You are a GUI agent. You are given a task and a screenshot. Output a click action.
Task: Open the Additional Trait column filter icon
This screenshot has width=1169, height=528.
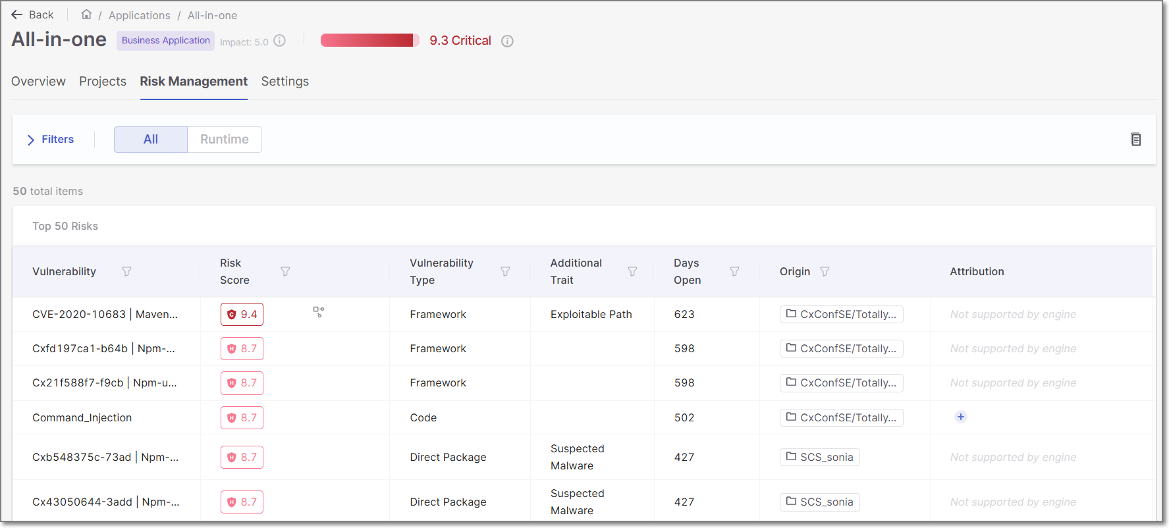point(632,271)
